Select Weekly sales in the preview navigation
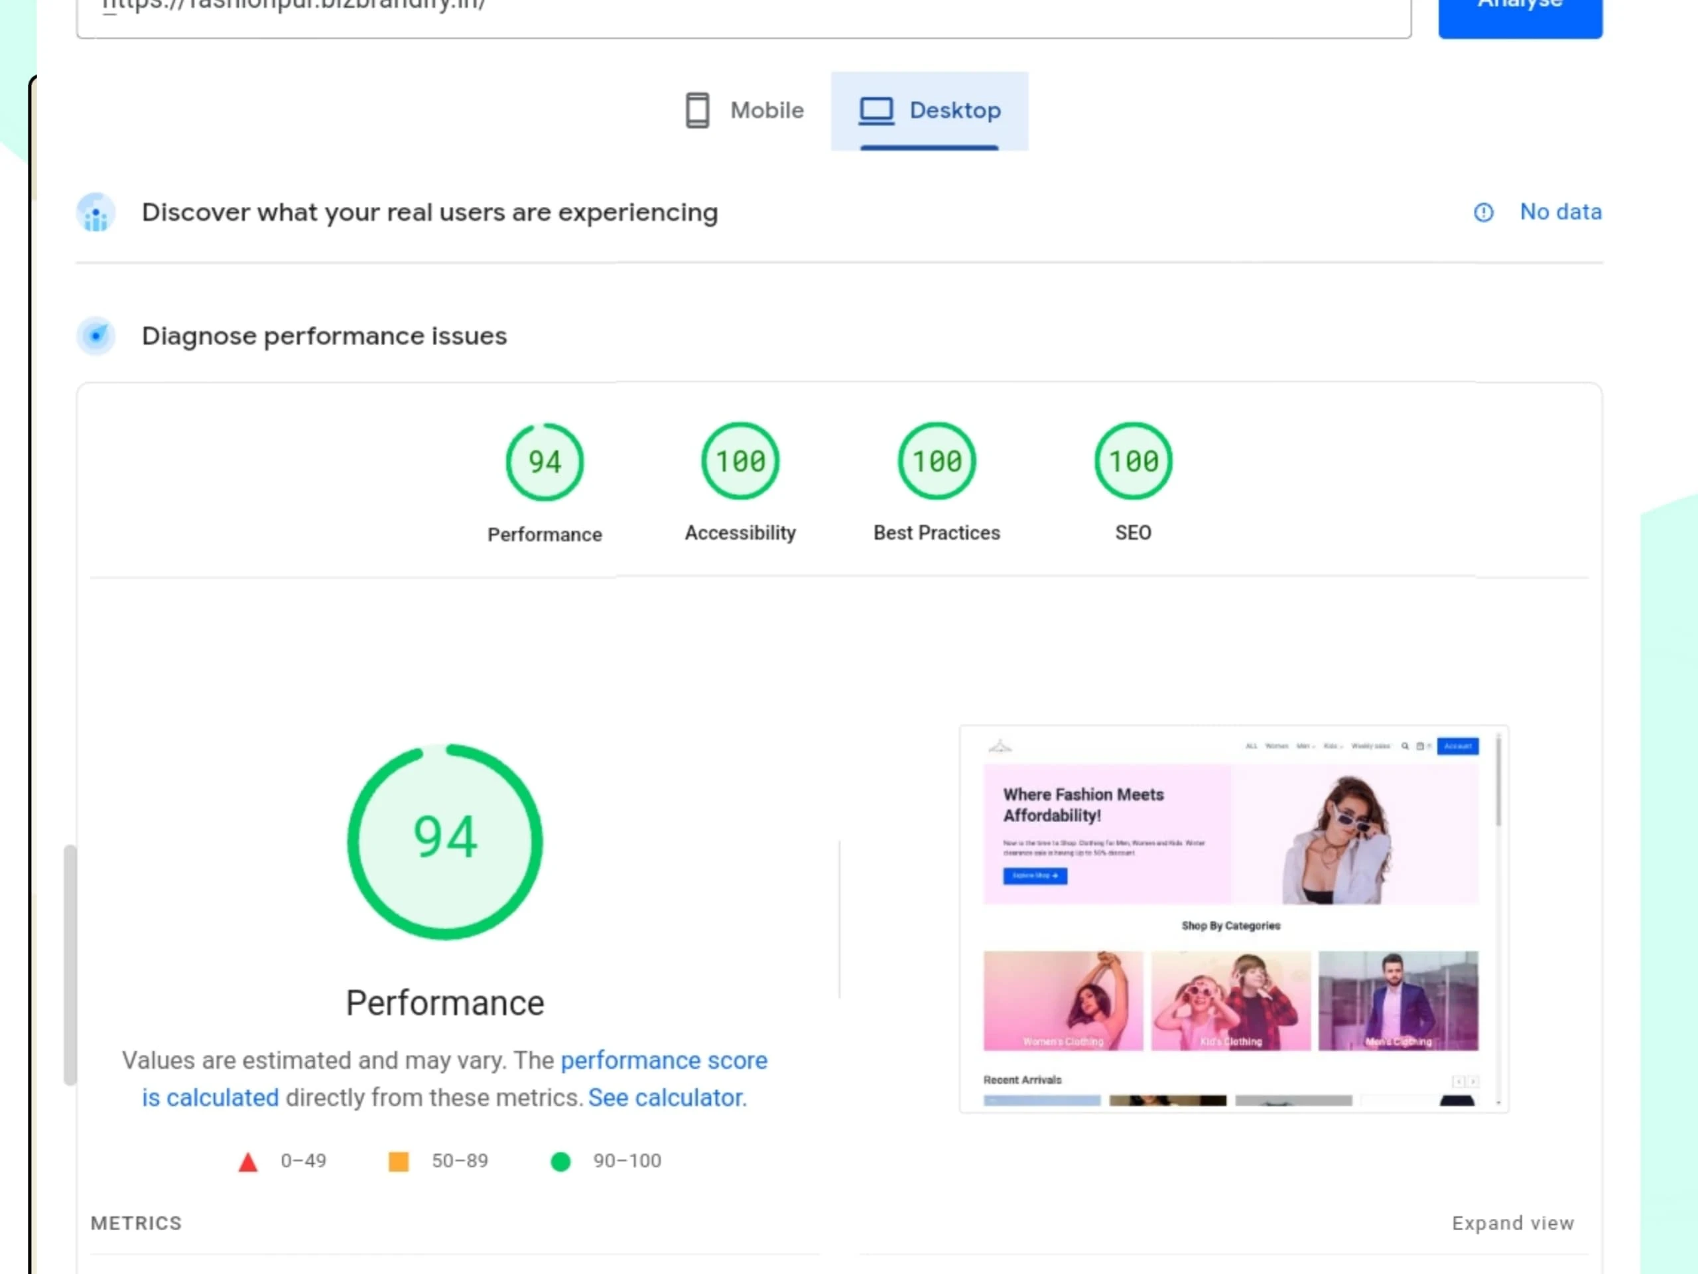Image resolution: width=1698 pixels, height=1274 pixels. [x=1371, y=746]
